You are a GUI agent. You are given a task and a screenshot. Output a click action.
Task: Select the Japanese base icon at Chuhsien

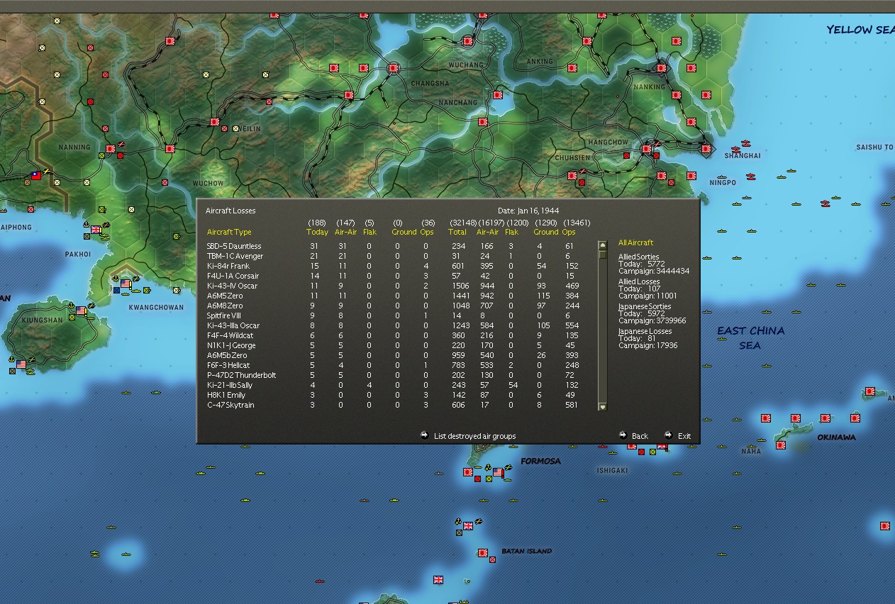572,175
